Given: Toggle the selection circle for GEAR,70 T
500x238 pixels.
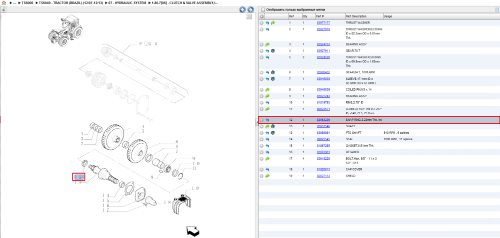Looking at the screenshot, I should click(262, 51).
